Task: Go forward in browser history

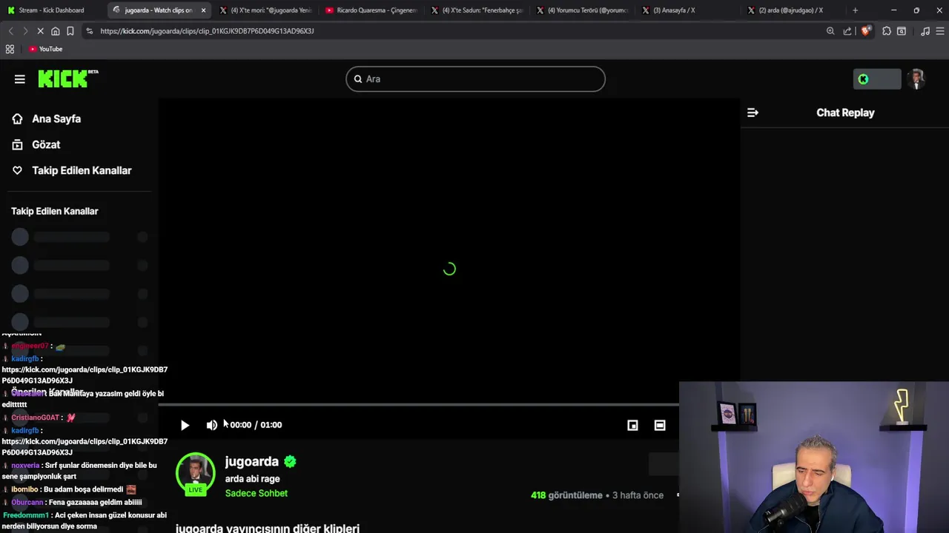Action: (x=24, y=31)
